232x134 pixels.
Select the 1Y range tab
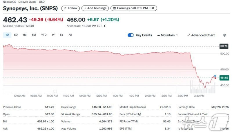coord(53,35)
